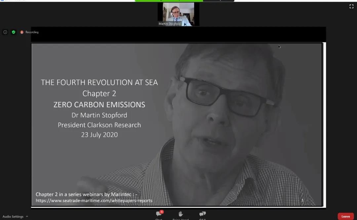Open Audio Settings
Image resolution: width=357 pixels, height=220 pixels.
tap(13, 217)
